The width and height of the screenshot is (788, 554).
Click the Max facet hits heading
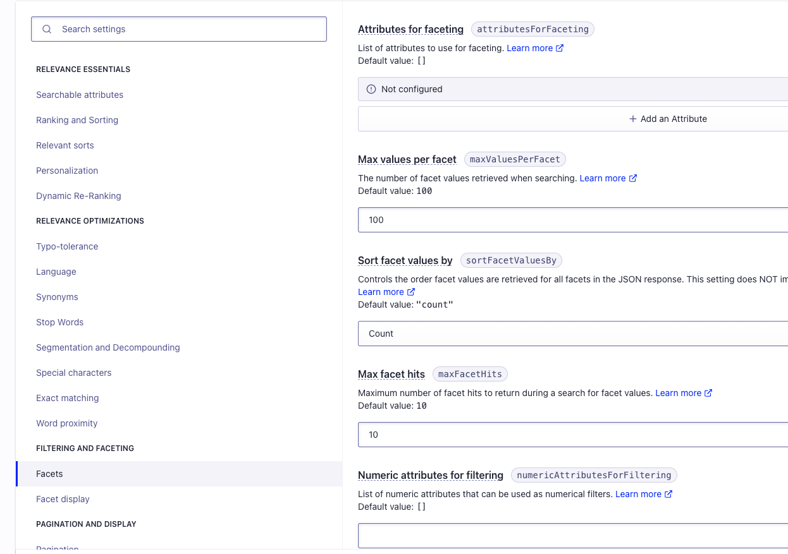(x=391, y=374)
